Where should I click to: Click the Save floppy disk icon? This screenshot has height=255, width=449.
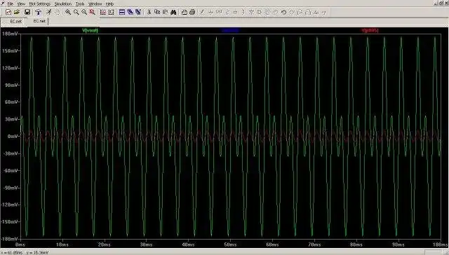tap(27, 12)
